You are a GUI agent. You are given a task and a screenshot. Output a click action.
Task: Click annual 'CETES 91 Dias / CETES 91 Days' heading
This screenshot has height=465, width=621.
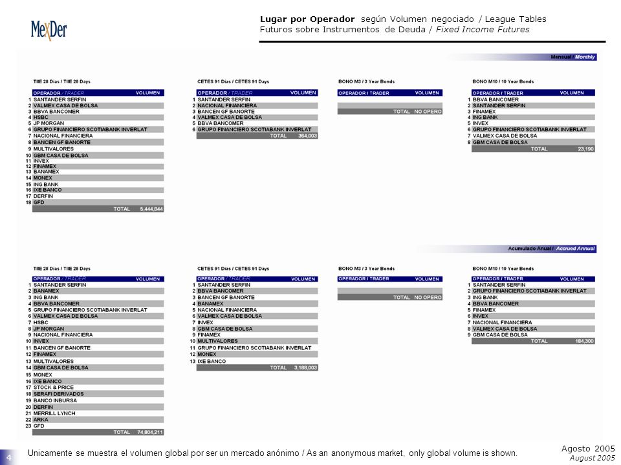(x=233, y=269)
